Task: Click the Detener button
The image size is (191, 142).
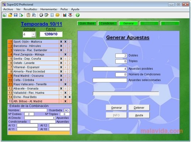Action: pyautogui.click(x=139, y=108)
